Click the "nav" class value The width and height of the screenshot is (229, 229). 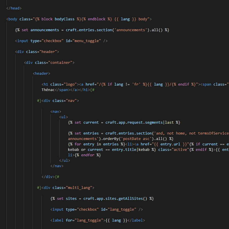71,101
